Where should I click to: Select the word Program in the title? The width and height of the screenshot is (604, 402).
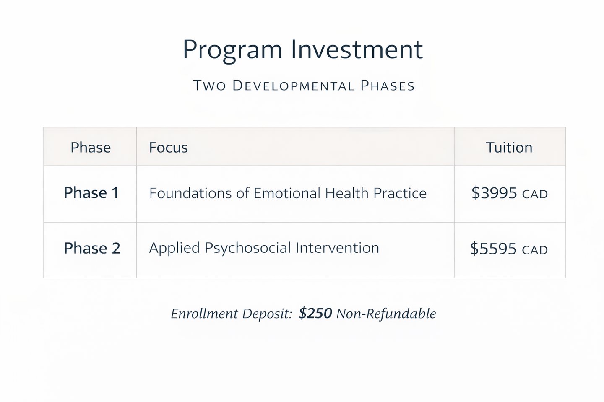tap(232, 50)
